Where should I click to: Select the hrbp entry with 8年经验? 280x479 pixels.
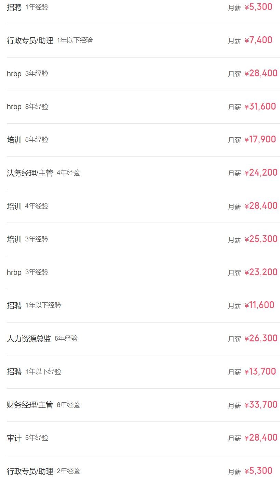point(14,107)
